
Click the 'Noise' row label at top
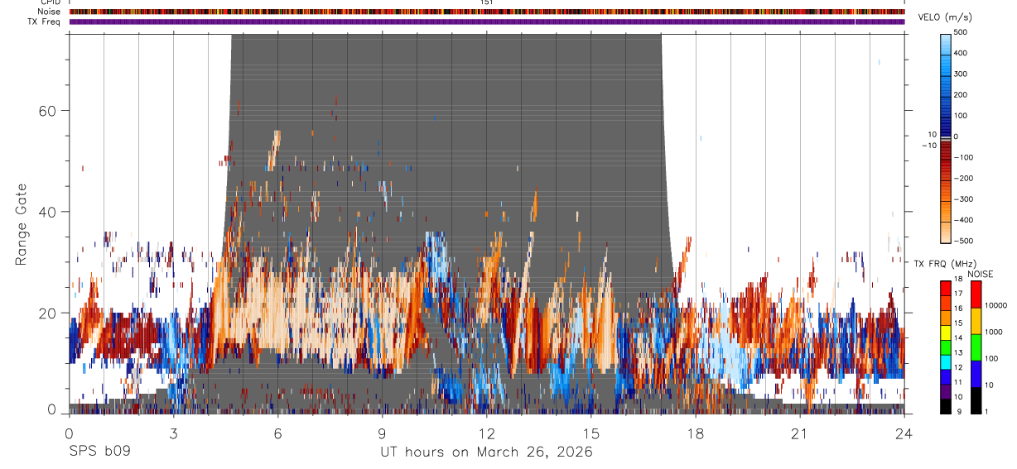coord(50,12)
